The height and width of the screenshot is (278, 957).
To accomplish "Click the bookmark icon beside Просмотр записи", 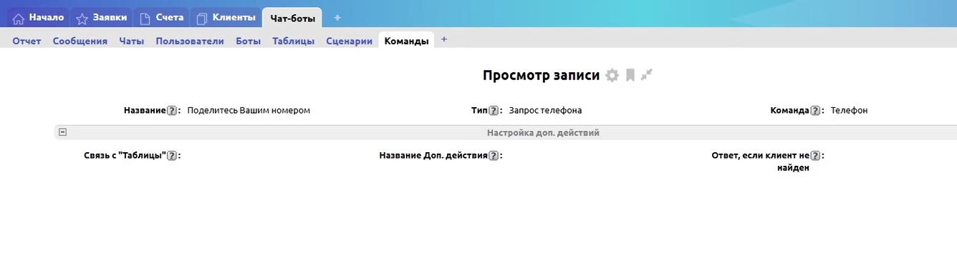I will click(x=630, y=75).
